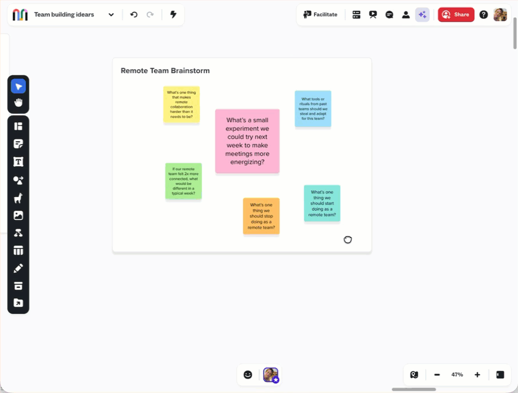Screen dimensions: 518x393
Task: Expand the Team building idears dropdown
Action: (x=111, y=14)
